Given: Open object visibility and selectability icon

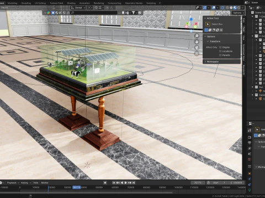Looking at the screenshot, I should tap(198, 8).
